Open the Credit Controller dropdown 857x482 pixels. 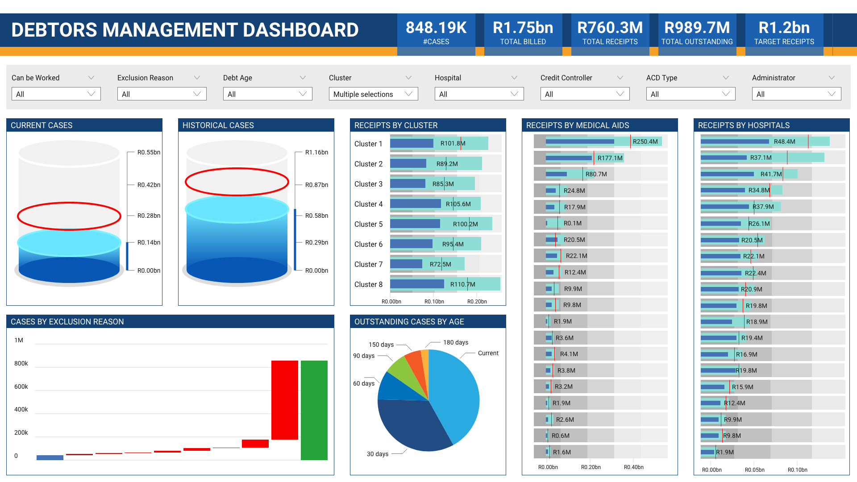(x=585, y=94)
